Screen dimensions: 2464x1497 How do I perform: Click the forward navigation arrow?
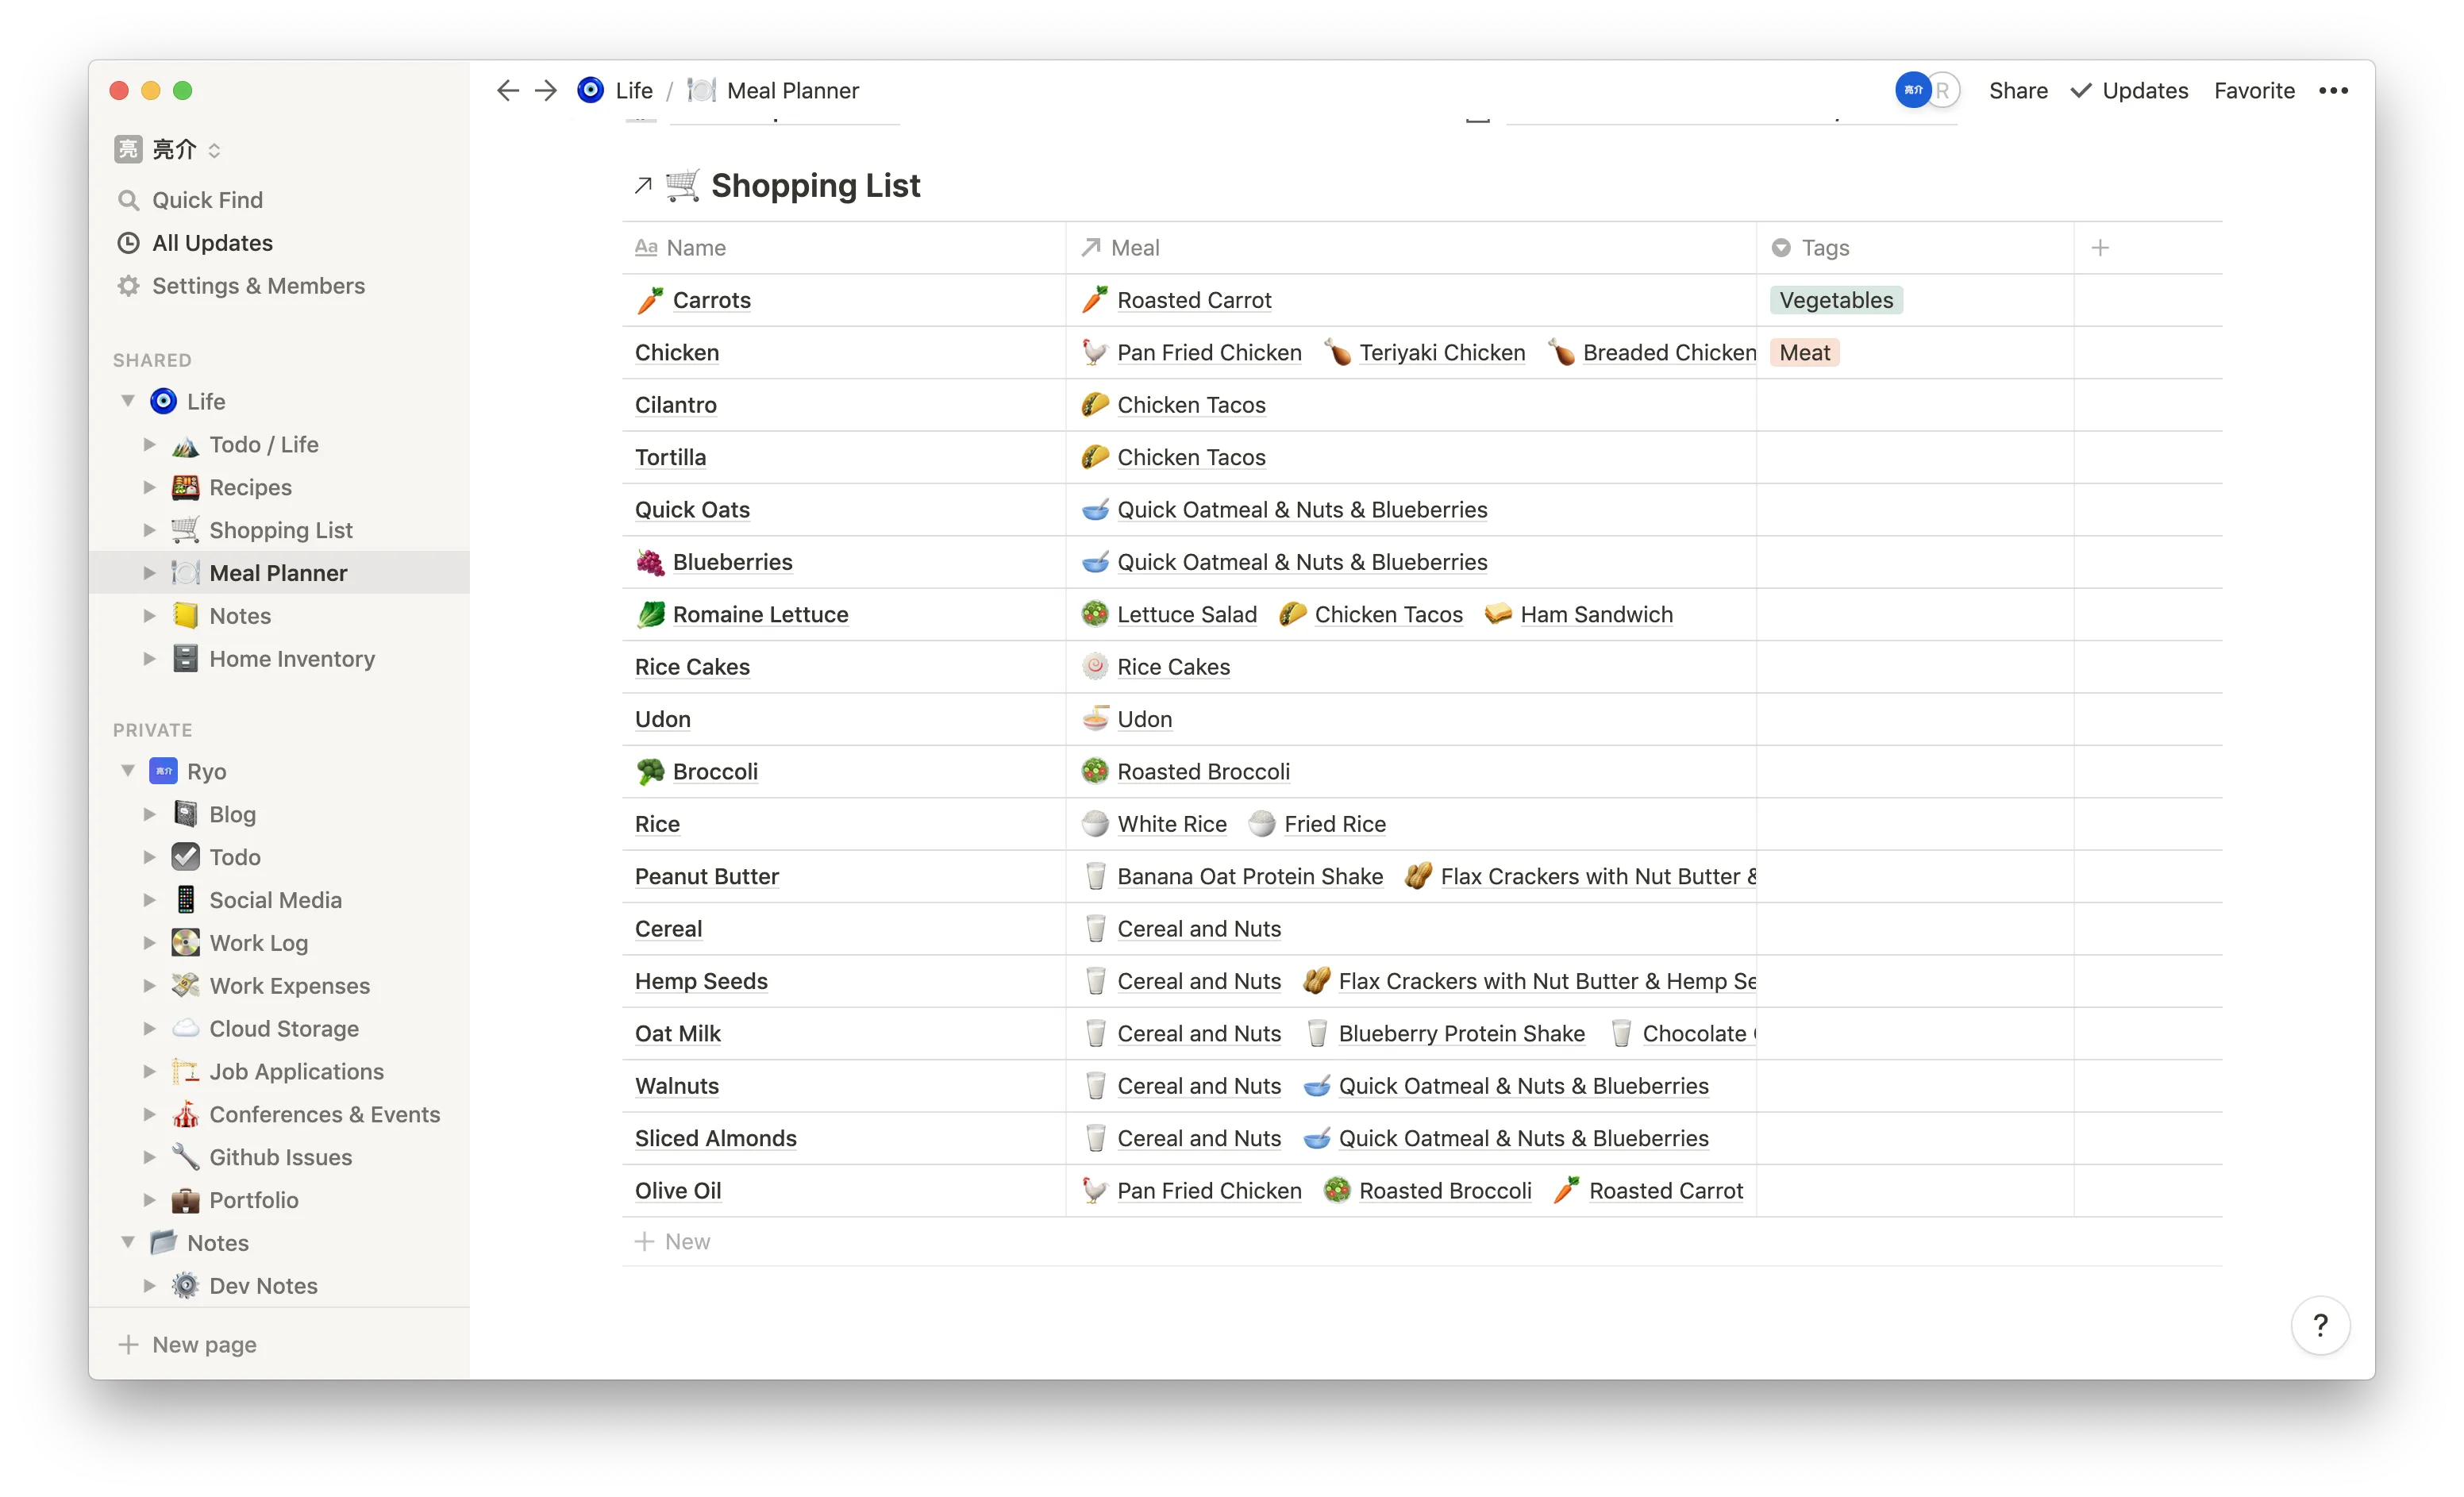pyautogui.click(x=545, y=90)
